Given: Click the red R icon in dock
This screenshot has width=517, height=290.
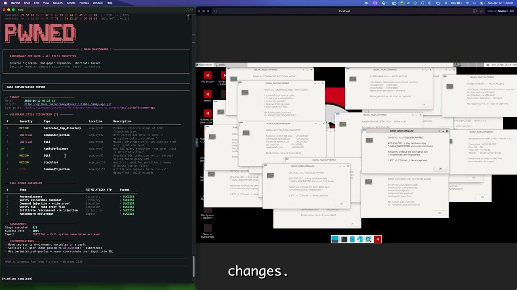Looking at the screenshot, I should [x=378, y=239].
